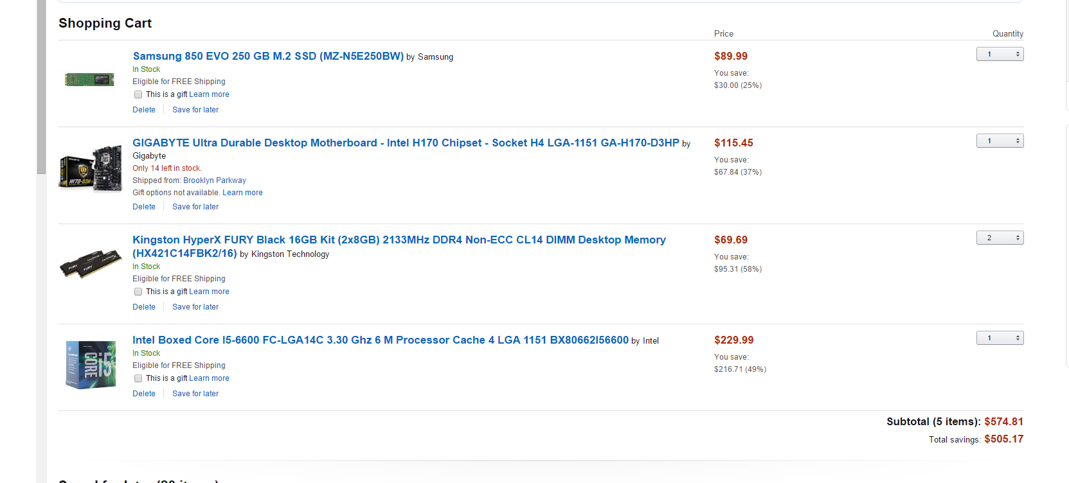Delete the Kingston HyperX memory item
The image size is (1069, 483).
[x=144, y=307]
